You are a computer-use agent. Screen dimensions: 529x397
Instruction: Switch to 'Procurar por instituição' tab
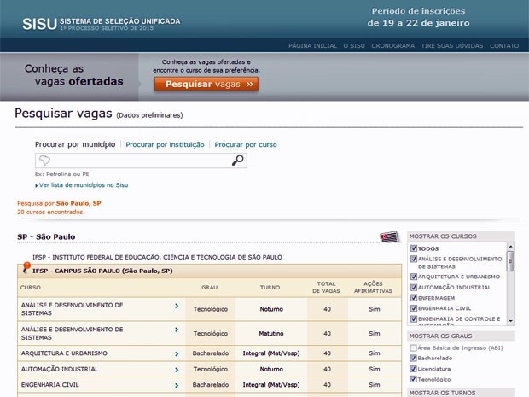(x=165, y=145)
